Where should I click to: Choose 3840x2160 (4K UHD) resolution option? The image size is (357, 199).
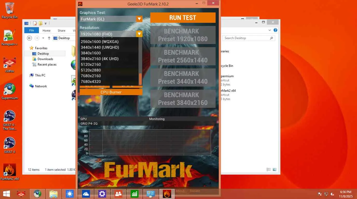(100, 59)
